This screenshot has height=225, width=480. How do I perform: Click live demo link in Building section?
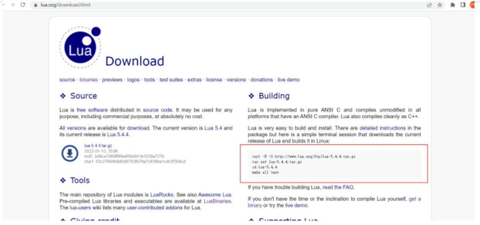296,206
